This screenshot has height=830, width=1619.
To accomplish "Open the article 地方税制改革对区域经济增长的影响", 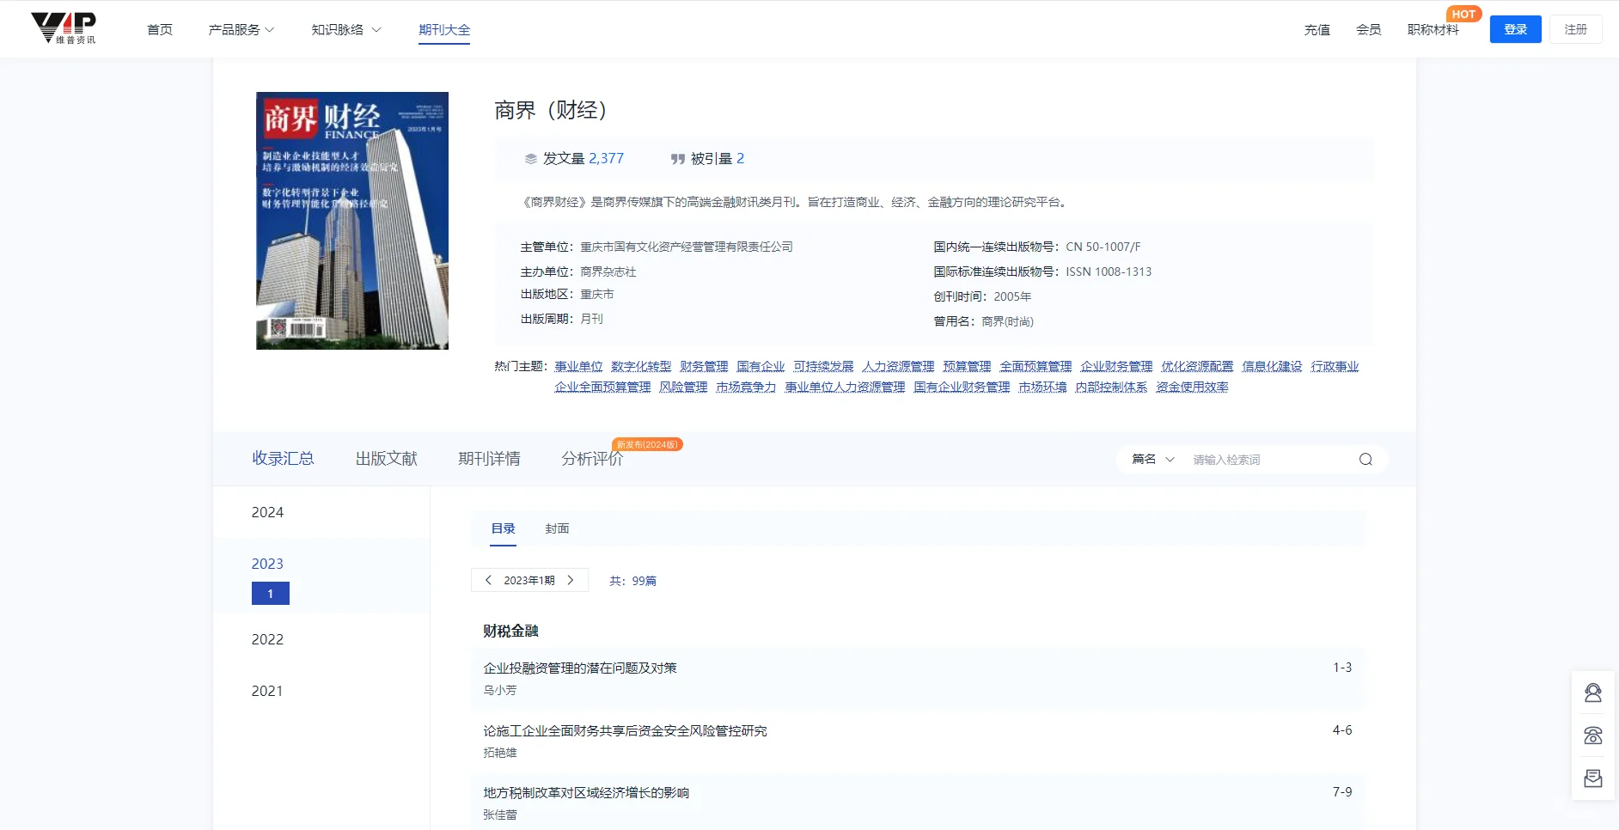I will pyautogui.click(x=585, y=792).
